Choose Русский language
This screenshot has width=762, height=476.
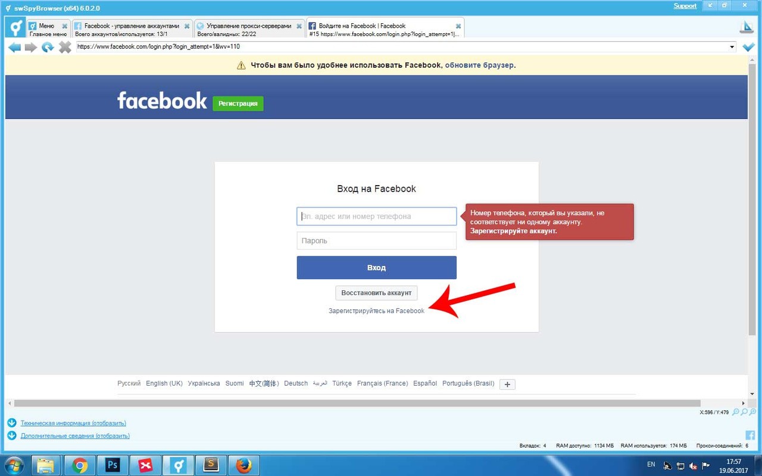pyautogui.click(x=129, y=384)
